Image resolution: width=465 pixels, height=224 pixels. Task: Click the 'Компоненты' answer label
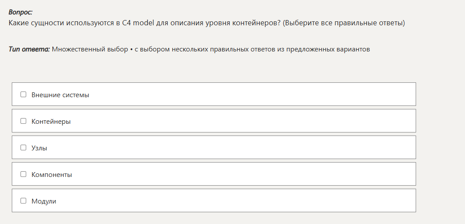coord(52,174)
